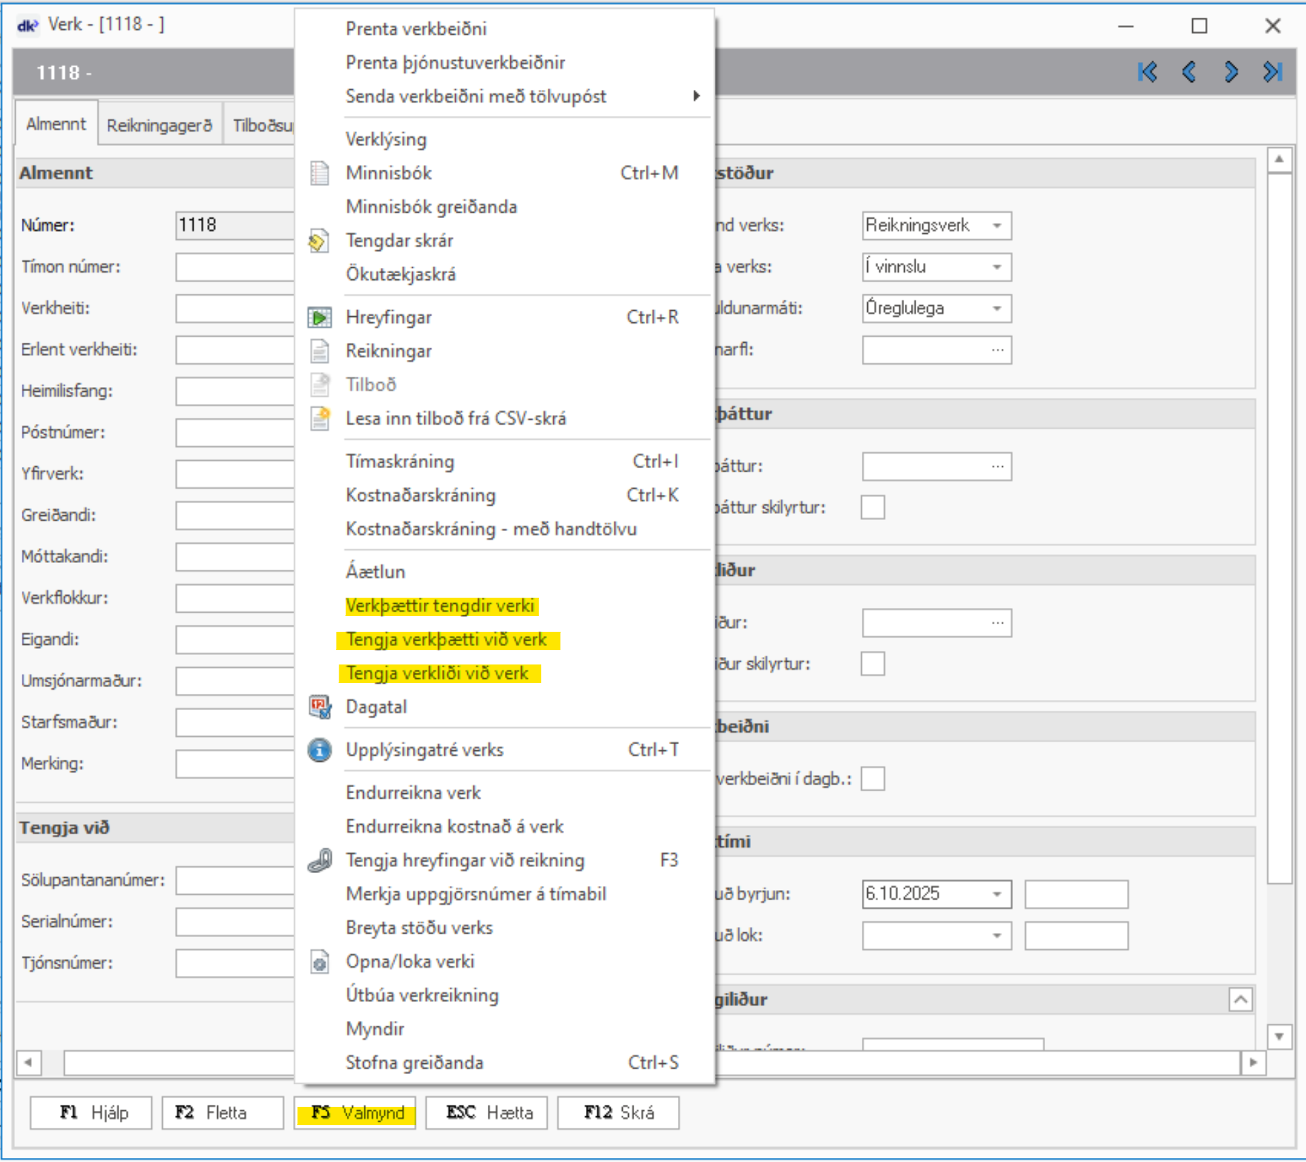Open the 6.10.2025 date picker dropdown
The width and height of the screenshot is (1306, 1162).
point(997,894)
